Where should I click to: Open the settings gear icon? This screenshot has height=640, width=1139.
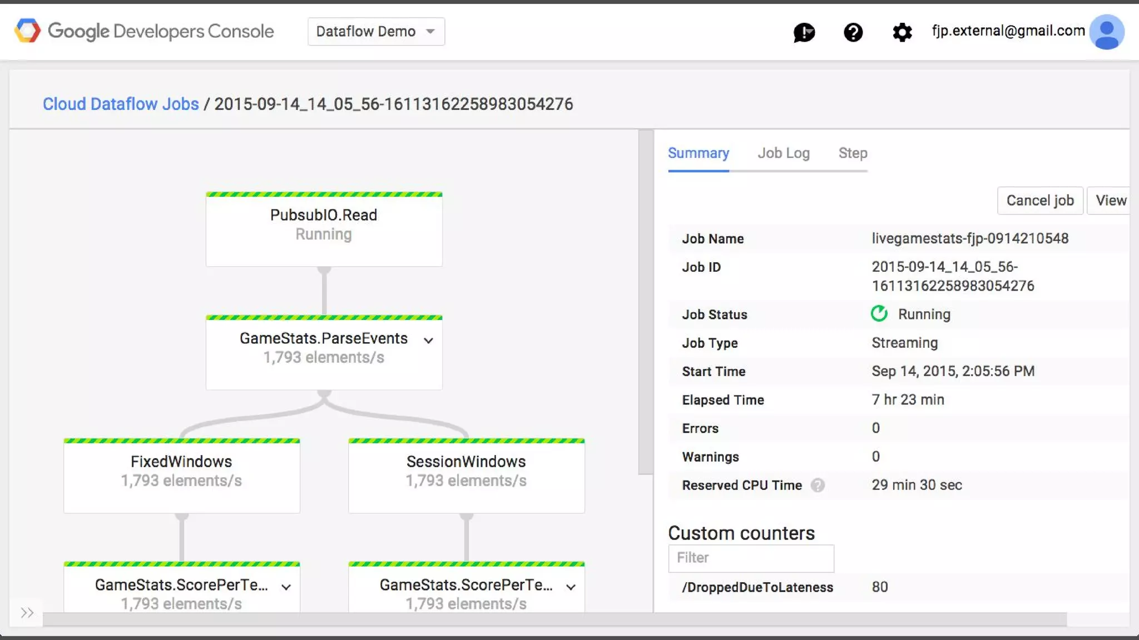[x=902, y=32]
